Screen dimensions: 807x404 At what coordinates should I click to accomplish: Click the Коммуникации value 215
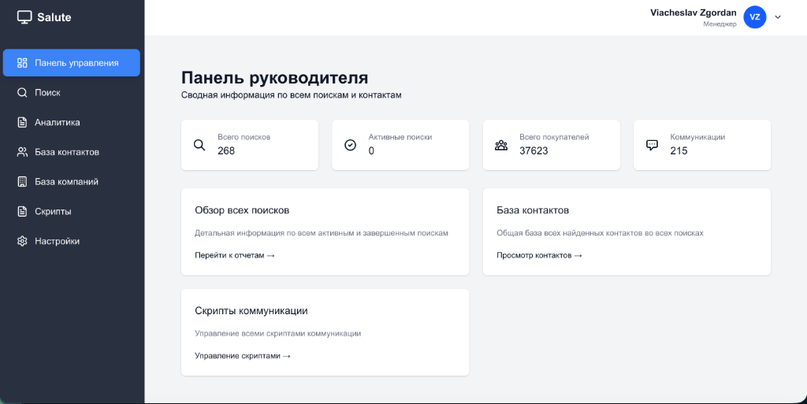click(679, 150)
